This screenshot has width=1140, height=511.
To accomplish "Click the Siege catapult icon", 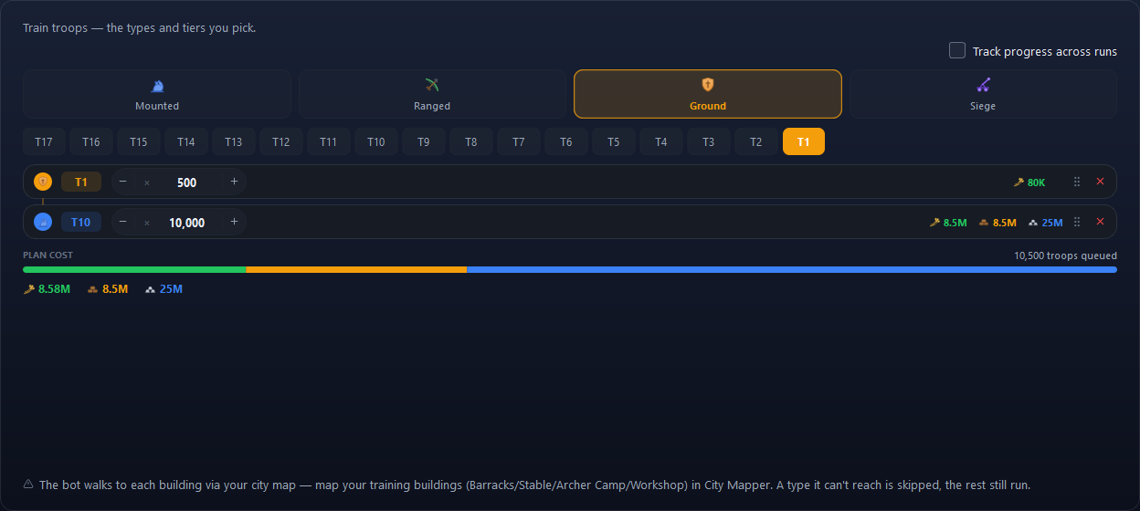I will tap(983, 86).
